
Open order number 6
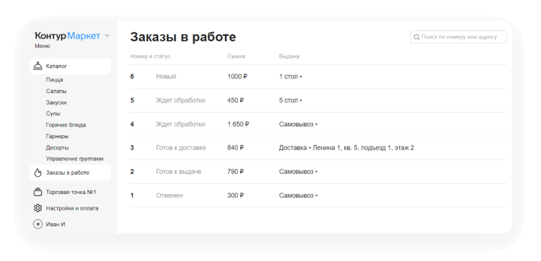(x=132, y=77)
